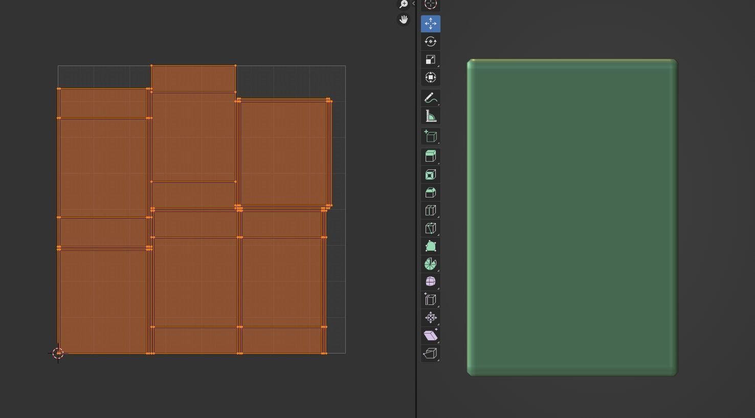Select the Transform tool
Image resolution: width=755 pixels, height=418 pixels.
click(x=430, y=77)
